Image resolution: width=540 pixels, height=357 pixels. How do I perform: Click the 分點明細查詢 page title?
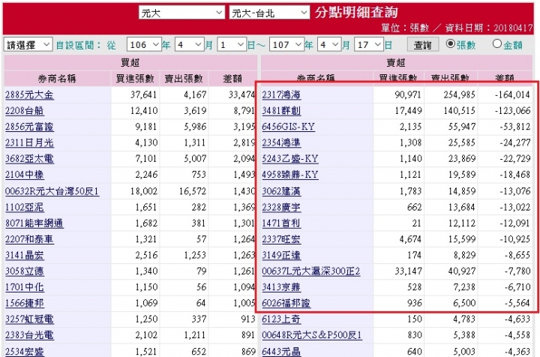pyautogui.click(x=356, y=13)
